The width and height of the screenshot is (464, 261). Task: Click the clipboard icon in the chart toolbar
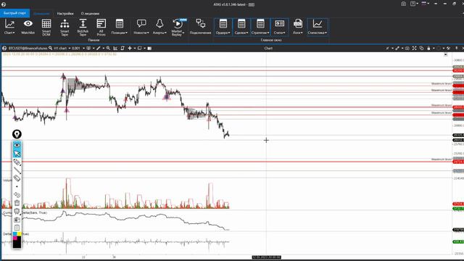pos(123,48)
